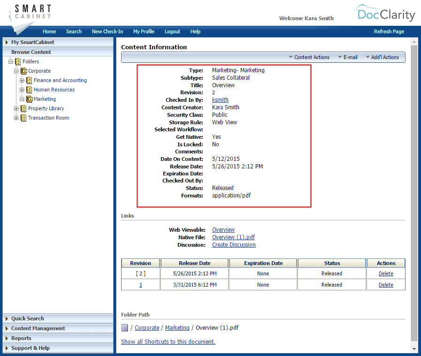421x356 pixels.
Task: Select Search in the top navigation bar
Action: tap(74, 31)
